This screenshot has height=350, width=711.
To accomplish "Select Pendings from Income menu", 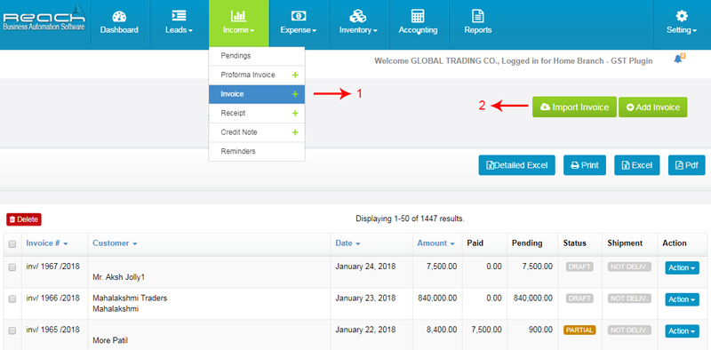I will click(x=257, y=56).
